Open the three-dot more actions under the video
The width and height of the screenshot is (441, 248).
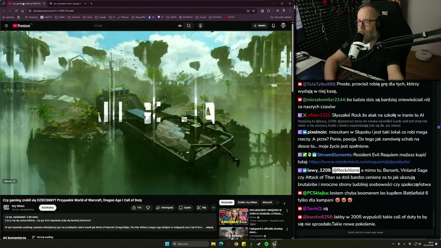213,207
